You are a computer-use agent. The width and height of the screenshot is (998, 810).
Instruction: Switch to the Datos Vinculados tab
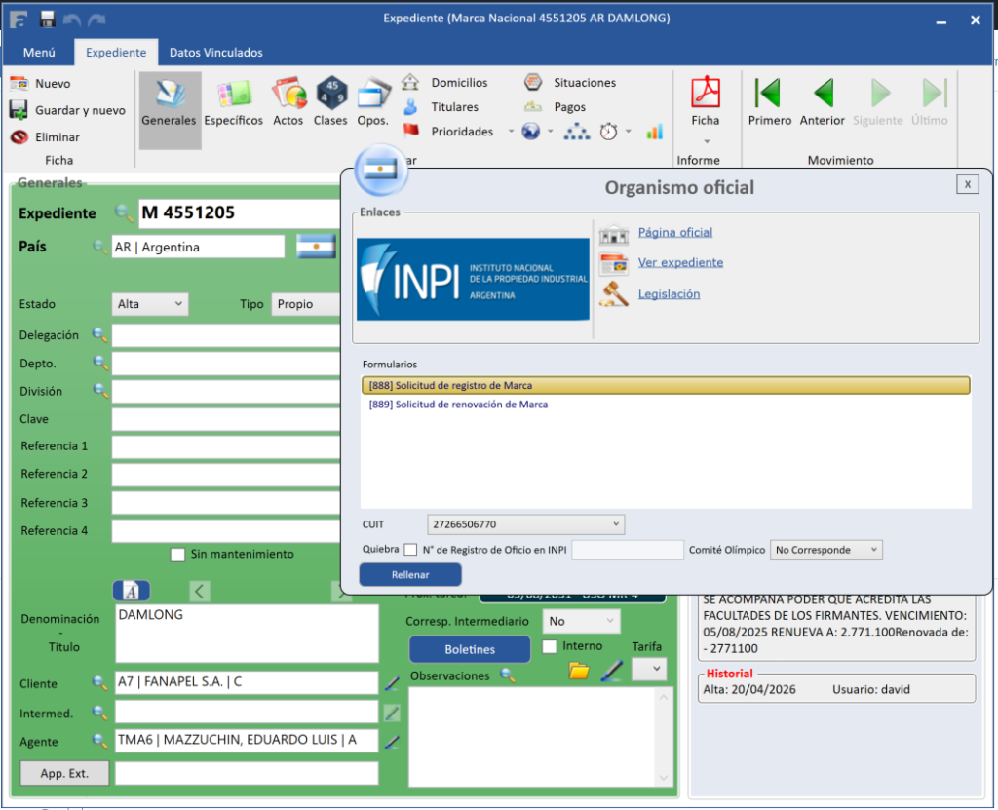tap(215, 53)
